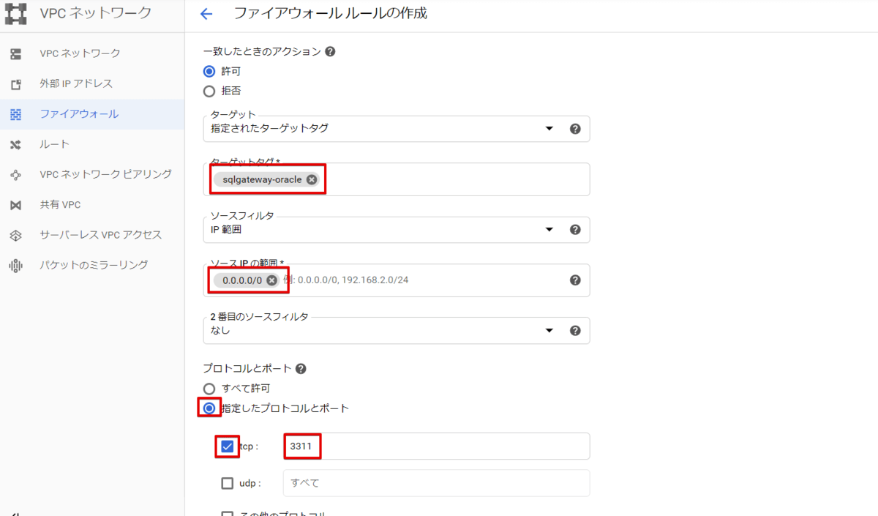Click the VPC ネットワーク sidebar icon
Screen dimensions: 878x516
tap(15, 53)
